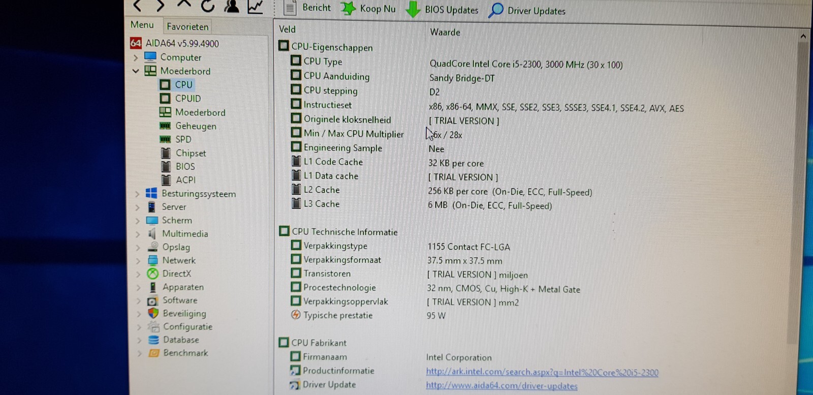Viewport: 813px width, 395px height.
Task: Expand the Server node
Action: coord(137,207)
